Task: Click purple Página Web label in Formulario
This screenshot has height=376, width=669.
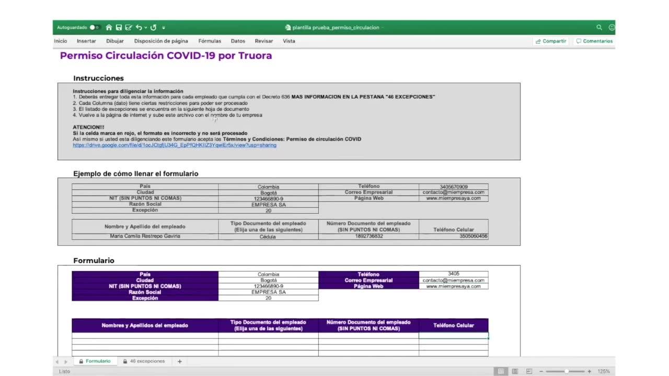Action: tap(368, 286)
